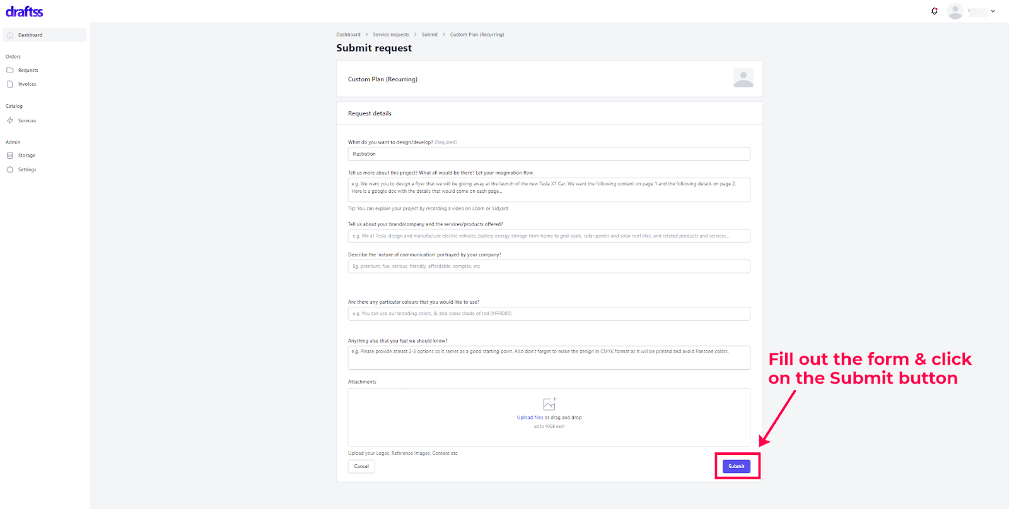Focus the design/develop input field
The width and height of the screenshot is (1009, 509).
[x=549, y=154]
